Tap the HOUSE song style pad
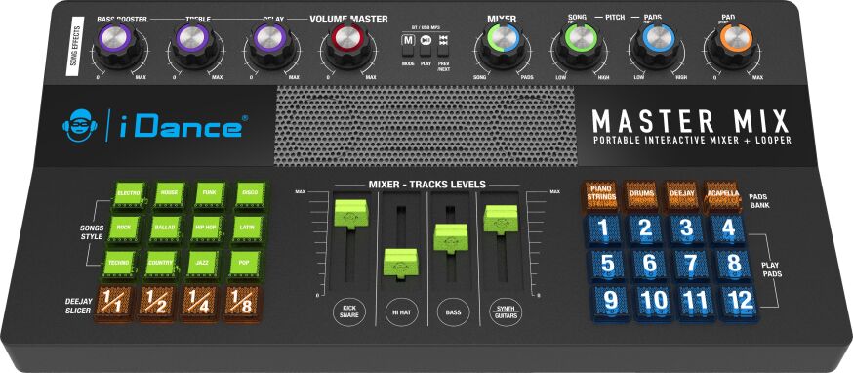The image size is (853, 373). click(x=170, y=194)
